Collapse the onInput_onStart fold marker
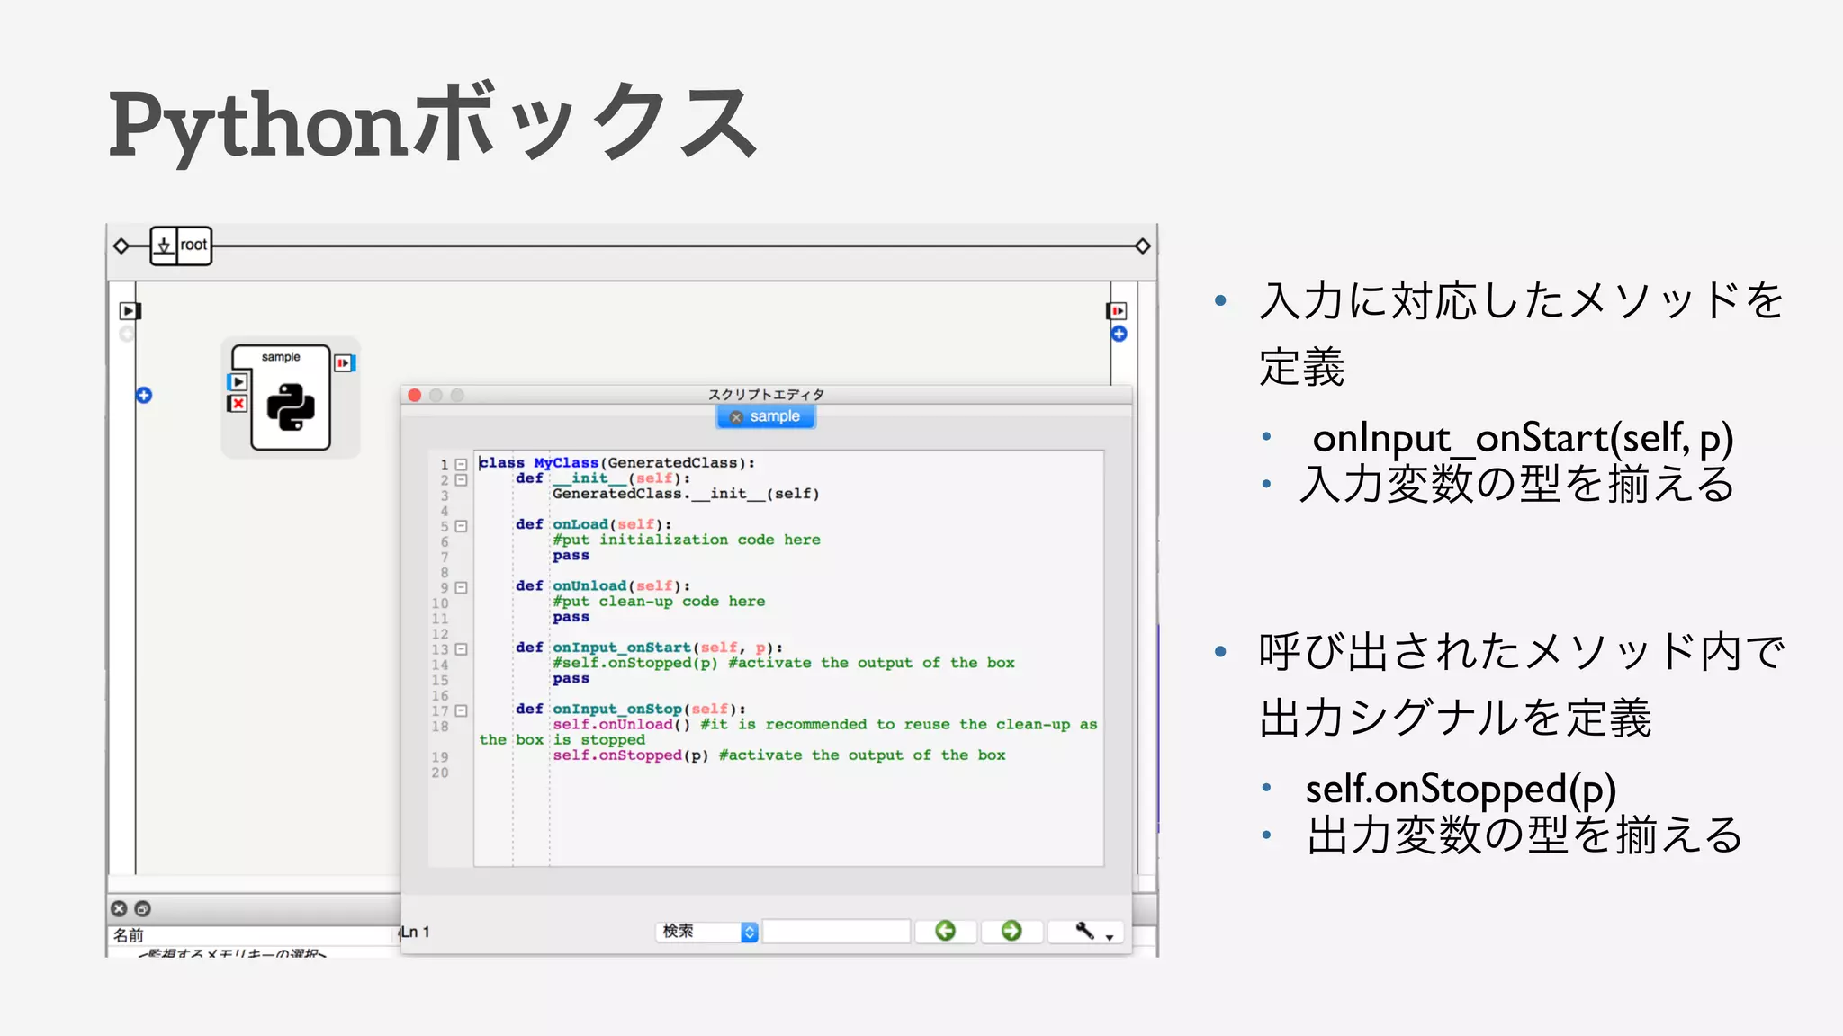The width and height of the screenshot is (1843, 1036). pos(461,648)
